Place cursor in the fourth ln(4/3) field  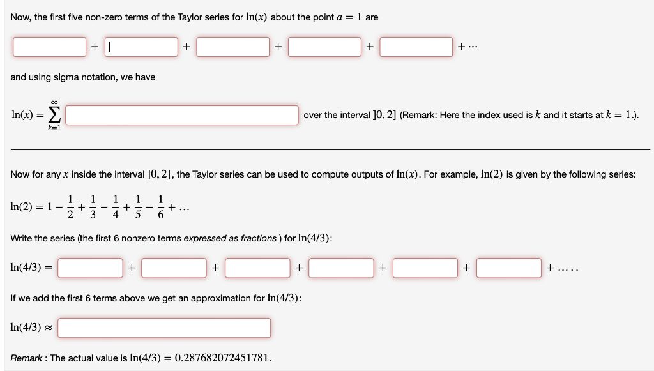tap(341, 268)
